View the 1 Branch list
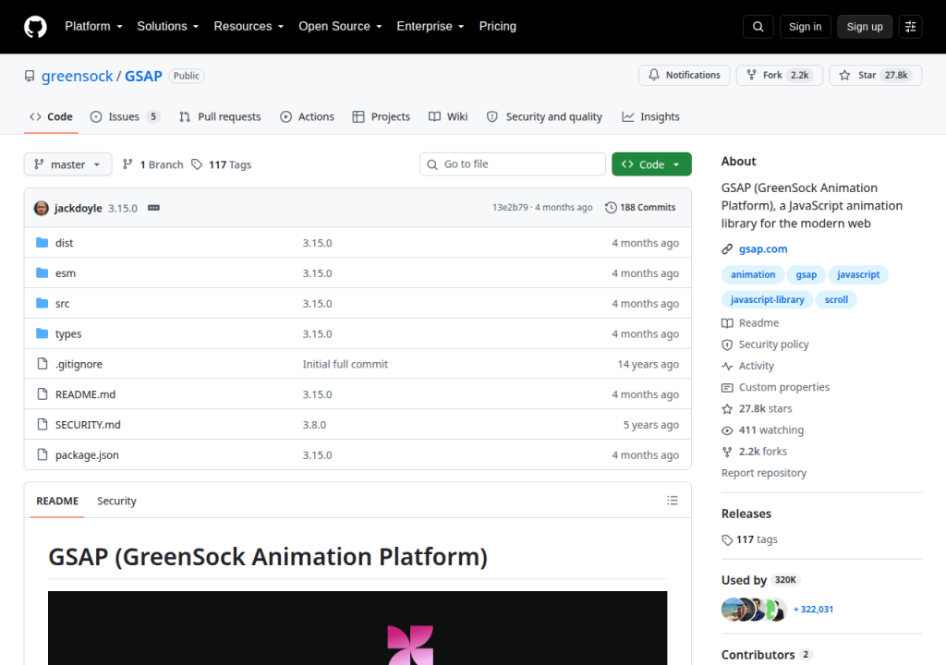Viewport: 946px width, 665px height. click(x=153, y=164)
